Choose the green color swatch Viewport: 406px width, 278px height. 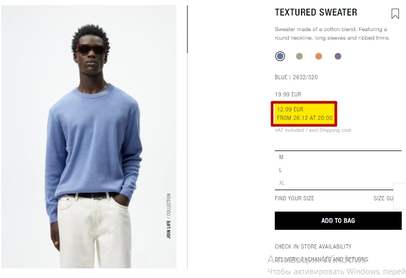tap(299, 56)
